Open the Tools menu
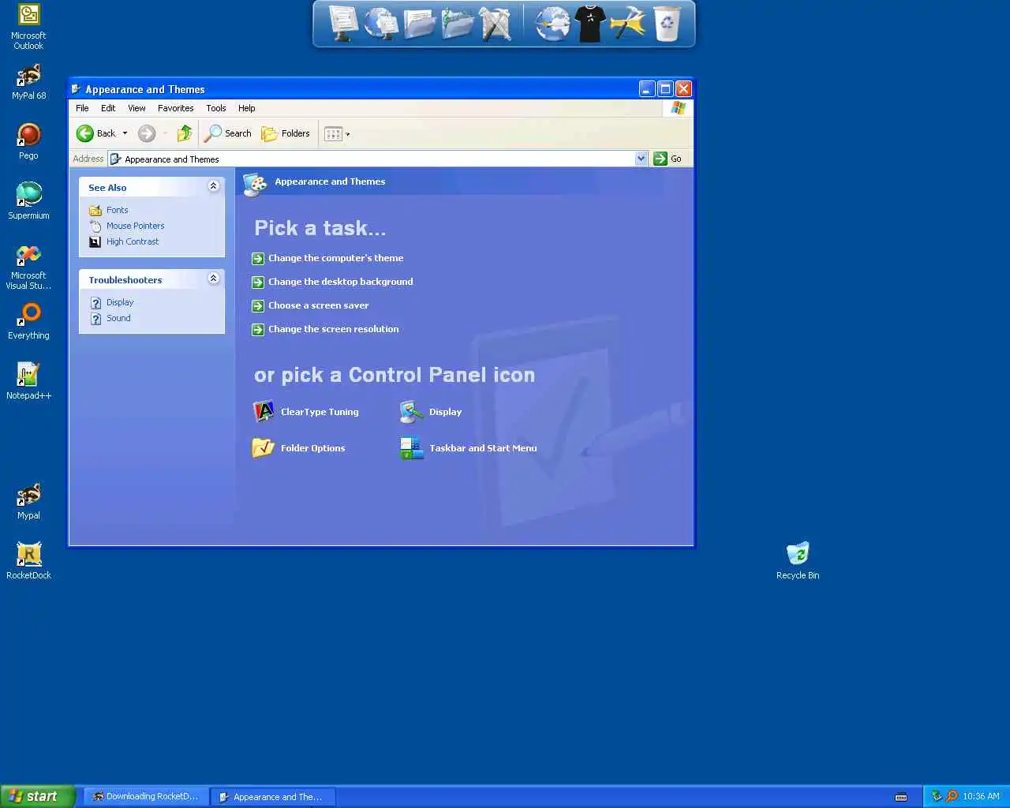Image resolution: width=1010 pixels, height=808 pixels. (216, 108)
